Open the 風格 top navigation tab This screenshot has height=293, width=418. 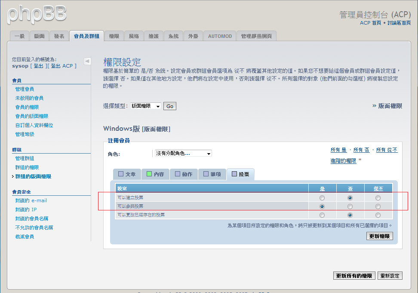point(134,37)
